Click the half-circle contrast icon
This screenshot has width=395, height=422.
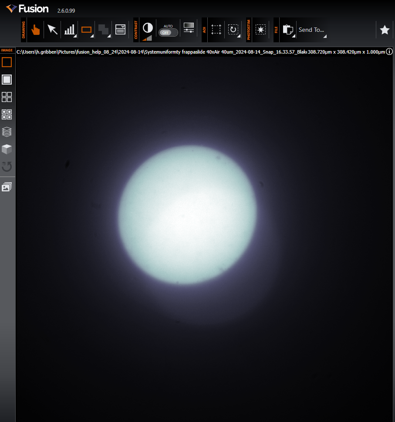[x=148, y=28]
